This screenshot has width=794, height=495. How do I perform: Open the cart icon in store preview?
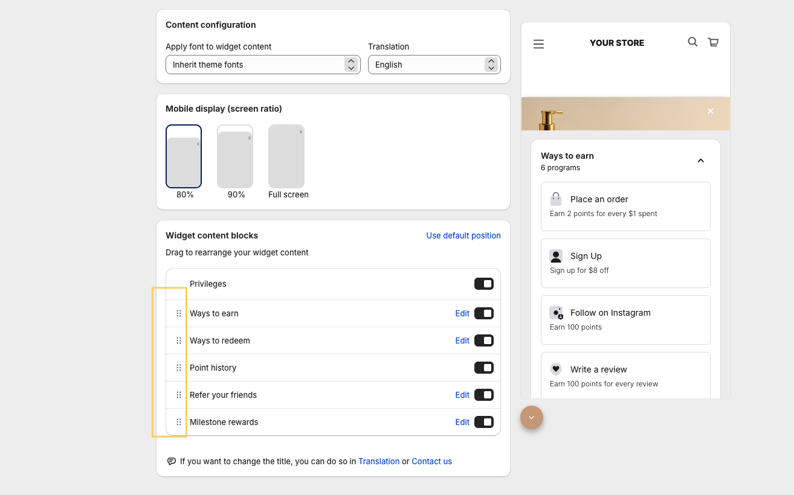[x=713, y=42]
